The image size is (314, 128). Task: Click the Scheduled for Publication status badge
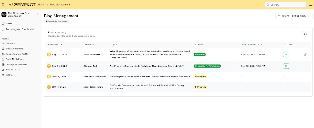(x=207, y=66)
